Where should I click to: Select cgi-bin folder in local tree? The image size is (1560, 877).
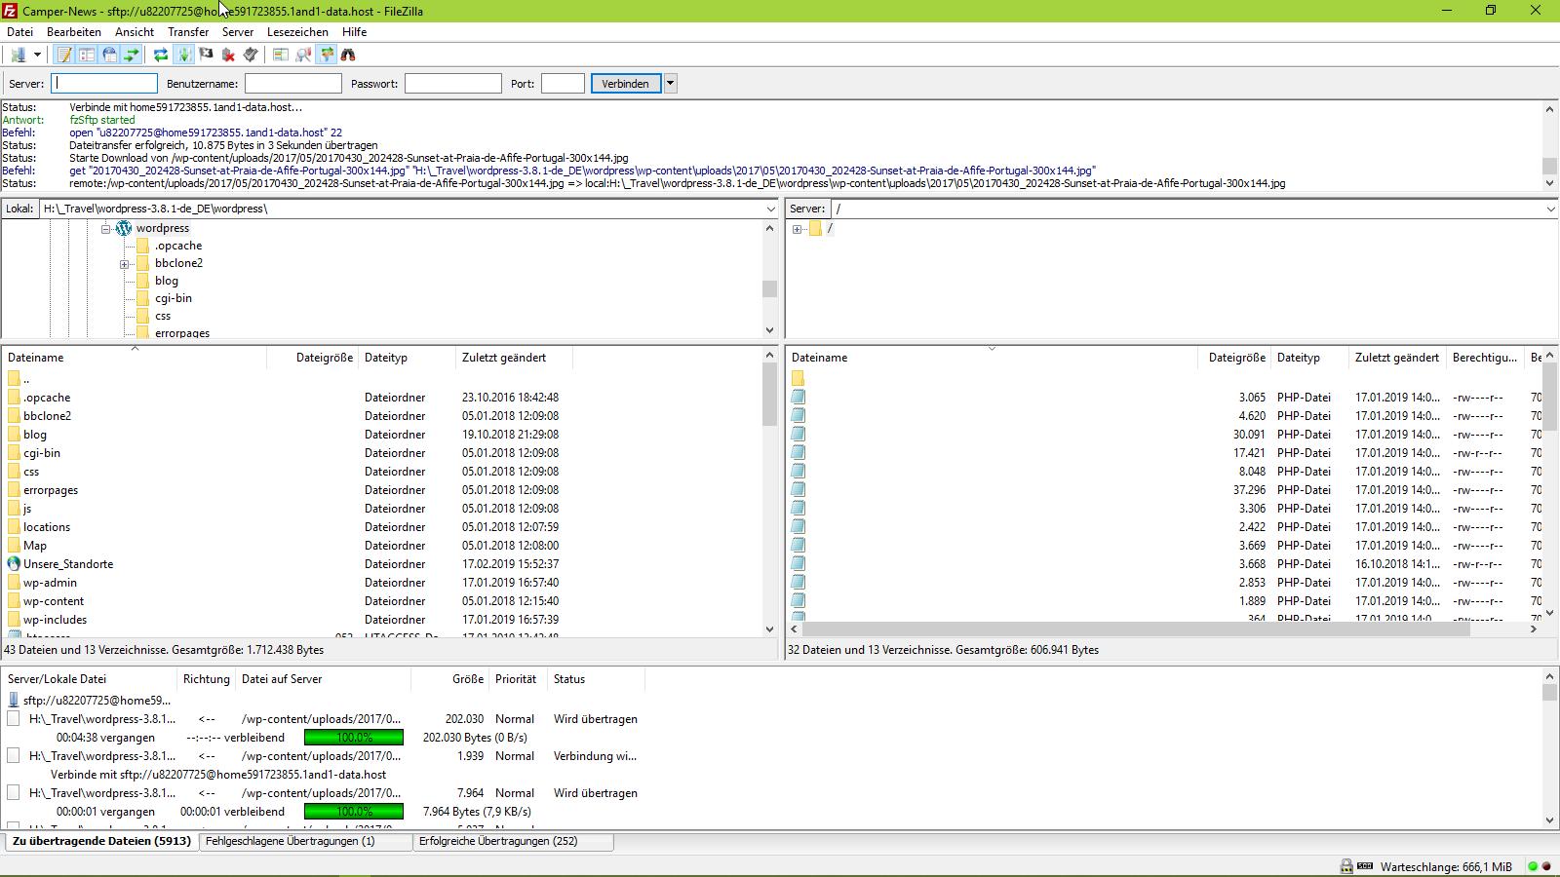[174, 298]
